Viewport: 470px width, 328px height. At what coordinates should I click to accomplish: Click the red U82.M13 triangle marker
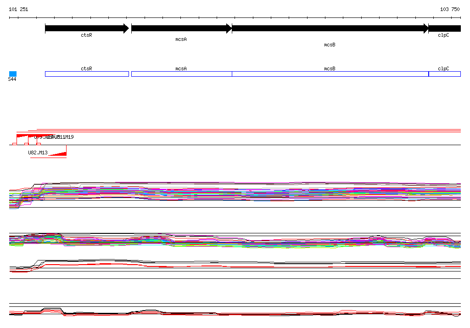pyautogui.click(x=57, y=154)
